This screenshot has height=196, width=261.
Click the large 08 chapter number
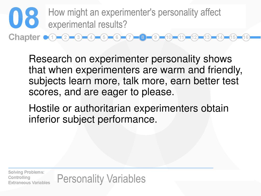[x=24, y=18]
